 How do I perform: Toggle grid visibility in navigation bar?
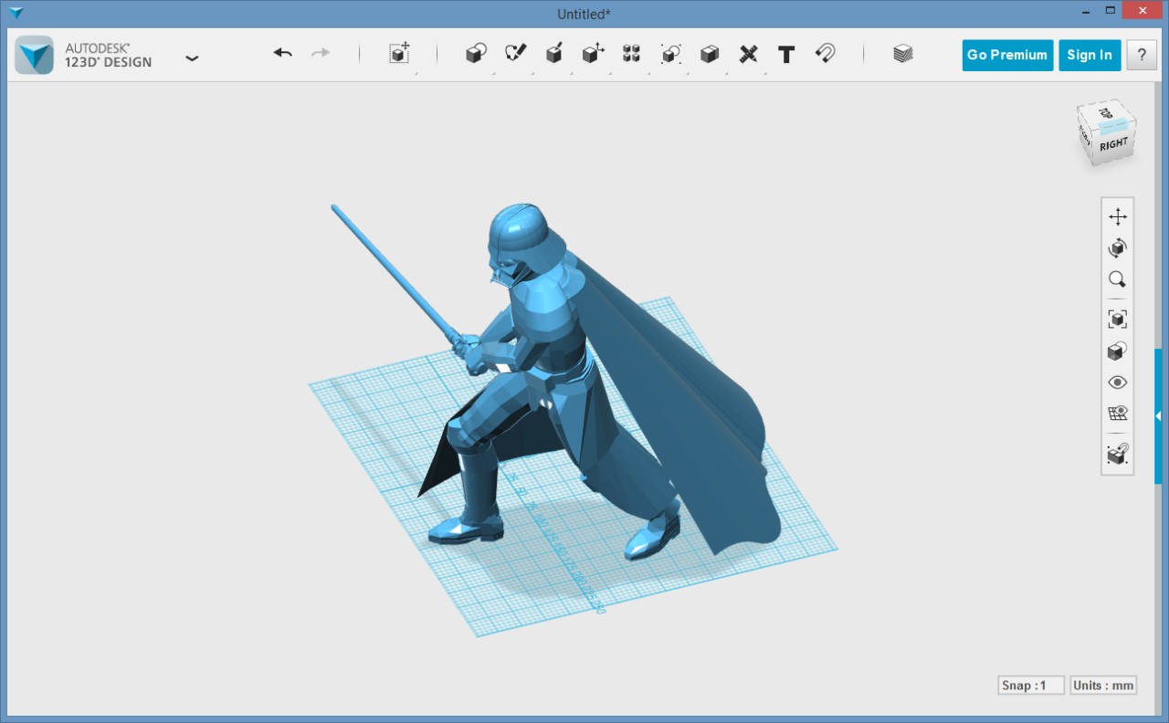pyautogui.click(x=1117, y=414)
